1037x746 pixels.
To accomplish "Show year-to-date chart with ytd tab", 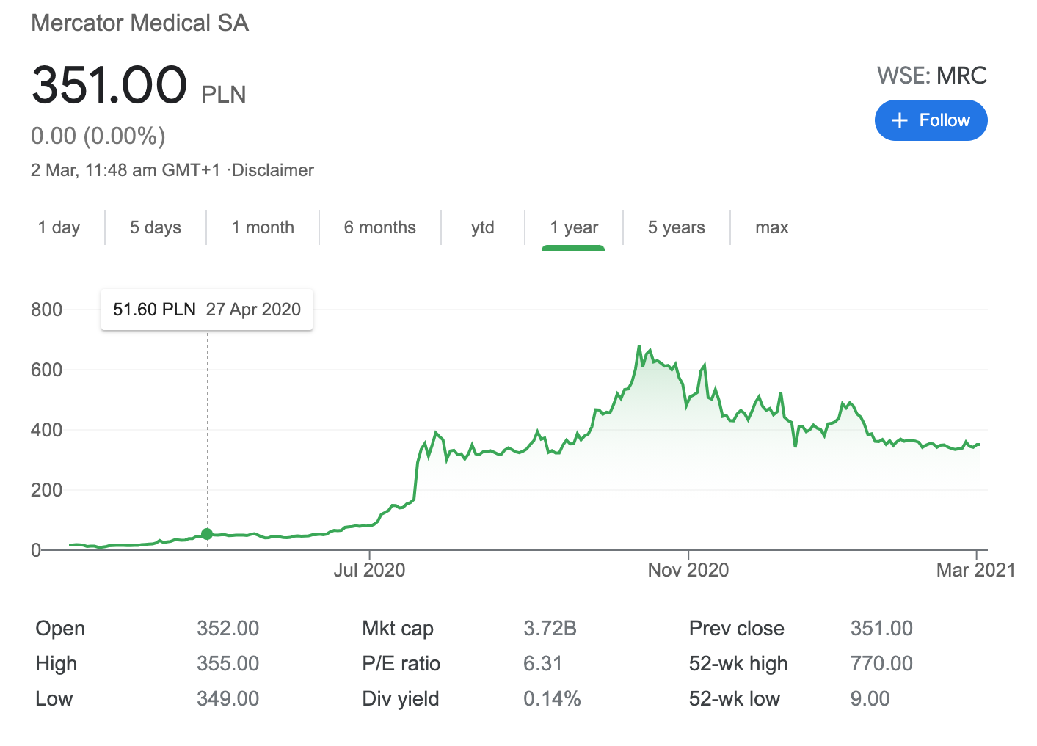I will tap(483, 227).
